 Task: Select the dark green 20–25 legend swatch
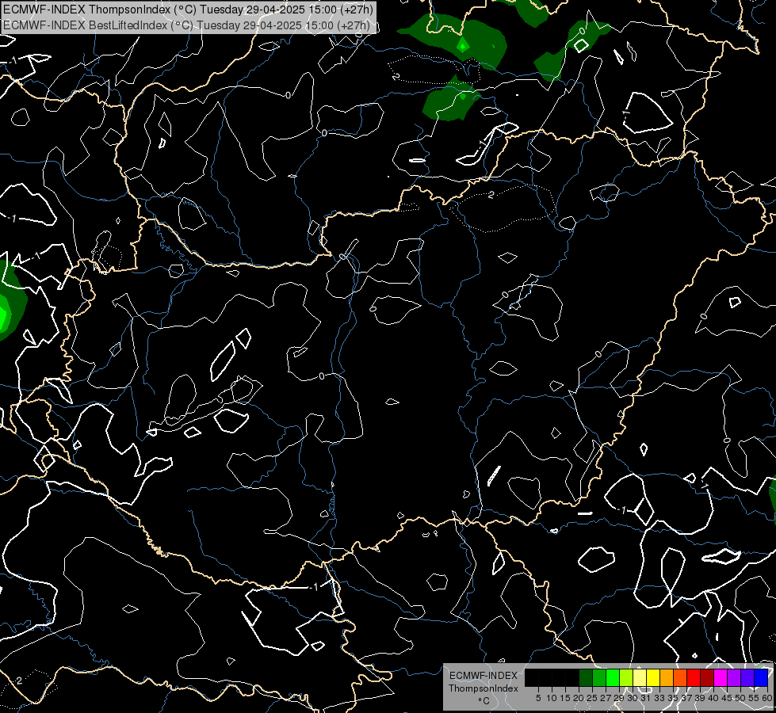pos(586,677)
